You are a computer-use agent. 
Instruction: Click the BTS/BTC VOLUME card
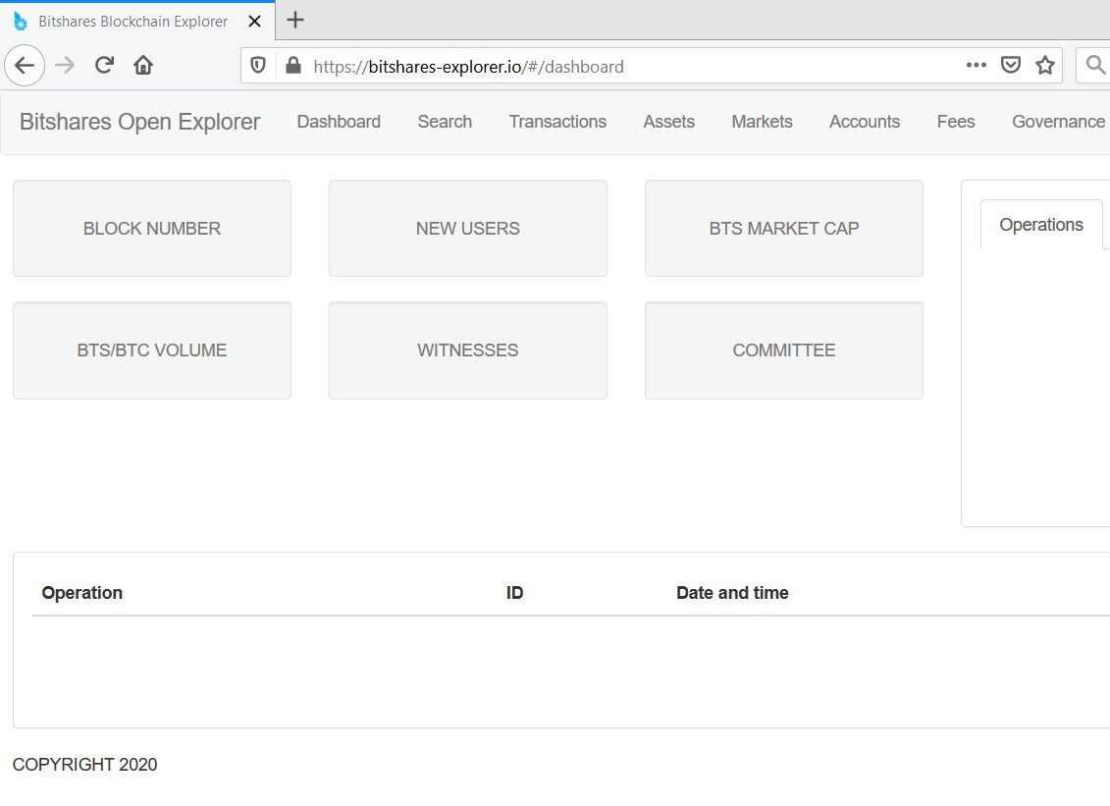(x=152, y=350)
